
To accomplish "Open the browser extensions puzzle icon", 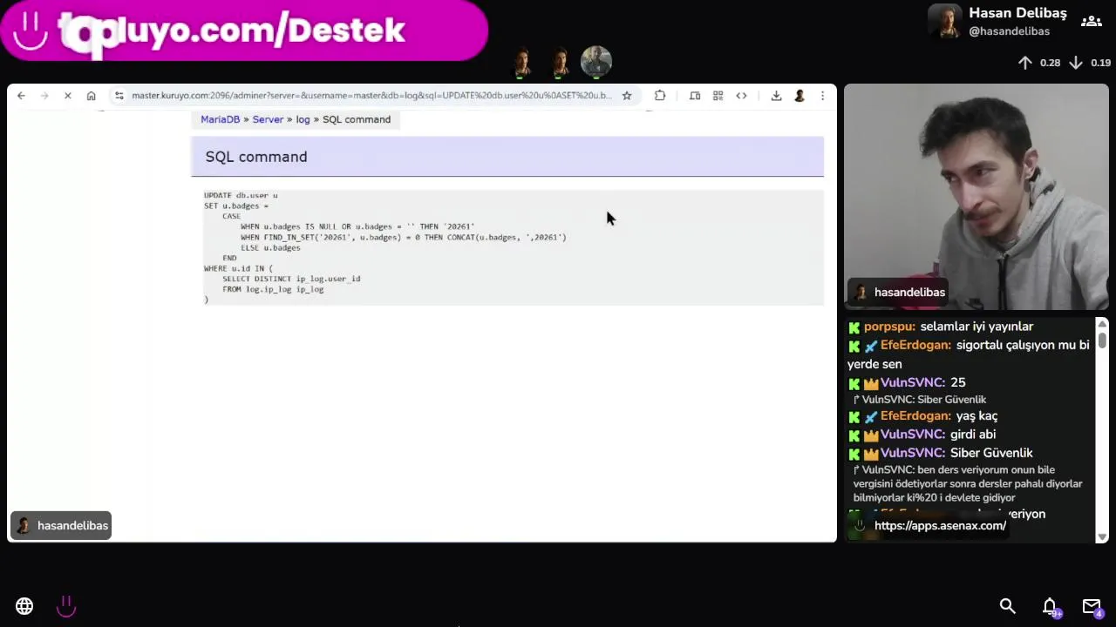I will [x=660, y=96].
